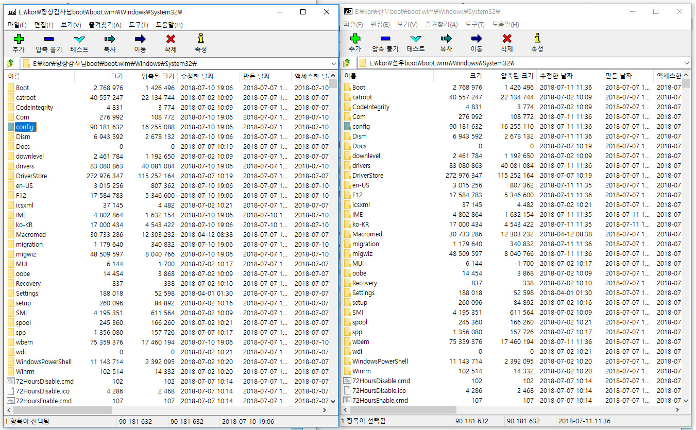Select the catroot folder in left window
Viewport: 696px width, 430px height.
pos(26,97)
